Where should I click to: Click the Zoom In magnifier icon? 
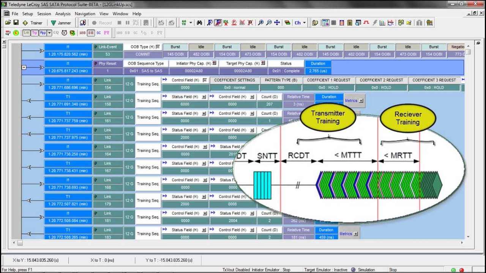(x=261, y=23)
